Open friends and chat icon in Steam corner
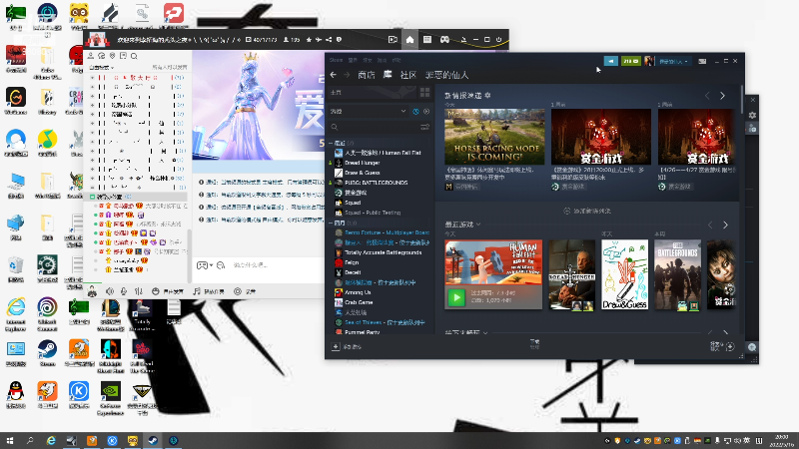Viewport: 799px width, 449px height. coord(730,346)
